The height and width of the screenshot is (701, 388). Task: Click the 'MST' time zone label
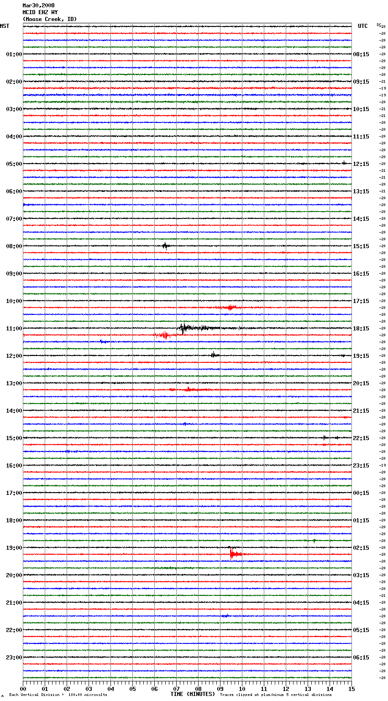pos(5,26)
